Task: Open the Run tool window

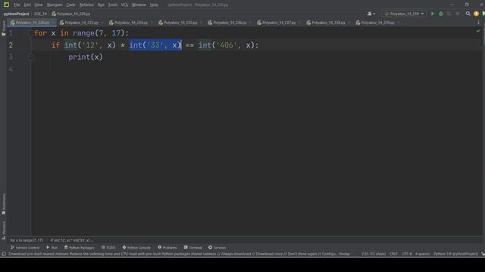Action: coord(52,248)
